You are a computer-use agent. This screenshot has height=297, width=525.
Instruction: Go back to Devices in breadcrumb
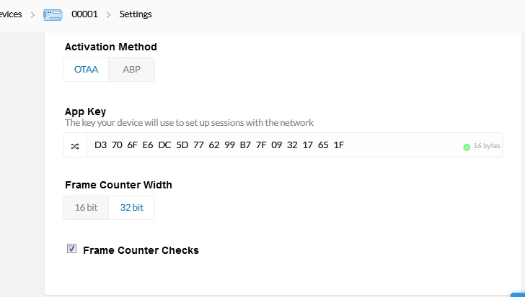pos(11,14)
